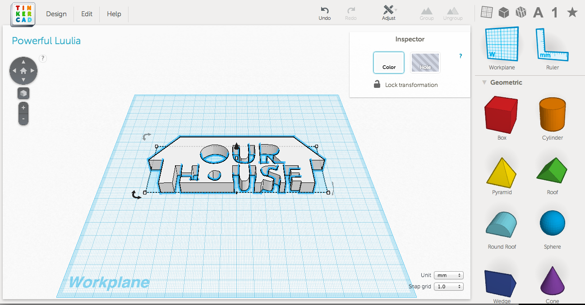Select the Roof shape
This screenshot has width=585, height=305.
point(552,168)
